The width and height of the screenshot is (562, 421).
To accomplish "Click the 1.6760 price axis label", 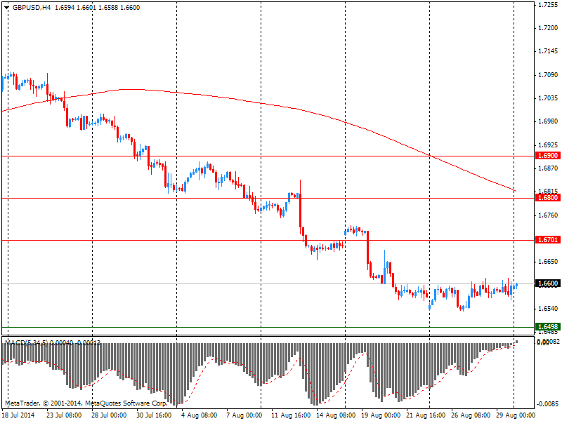I will [548, 215].
